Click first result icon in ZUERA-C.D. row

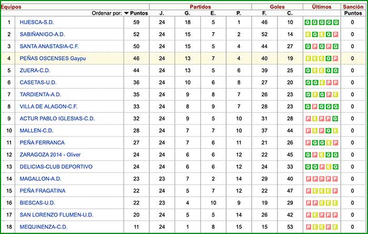[x=307, y=70]
